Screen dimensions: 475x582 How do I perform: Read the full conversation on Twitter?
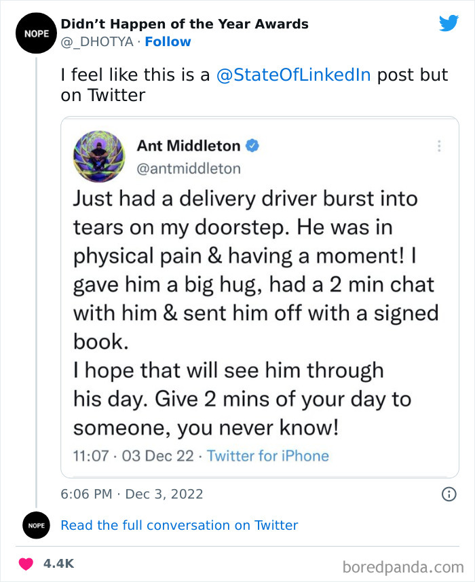(x=179, y=525)
